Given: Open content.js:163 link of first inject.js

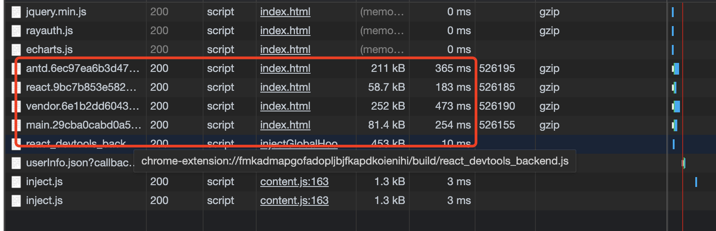Looking at the screenshot, I should (x=295, y=182).
